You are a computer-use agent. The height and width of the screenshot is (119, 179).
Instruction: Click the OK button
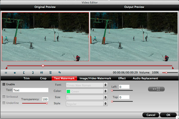coord(168,115)
